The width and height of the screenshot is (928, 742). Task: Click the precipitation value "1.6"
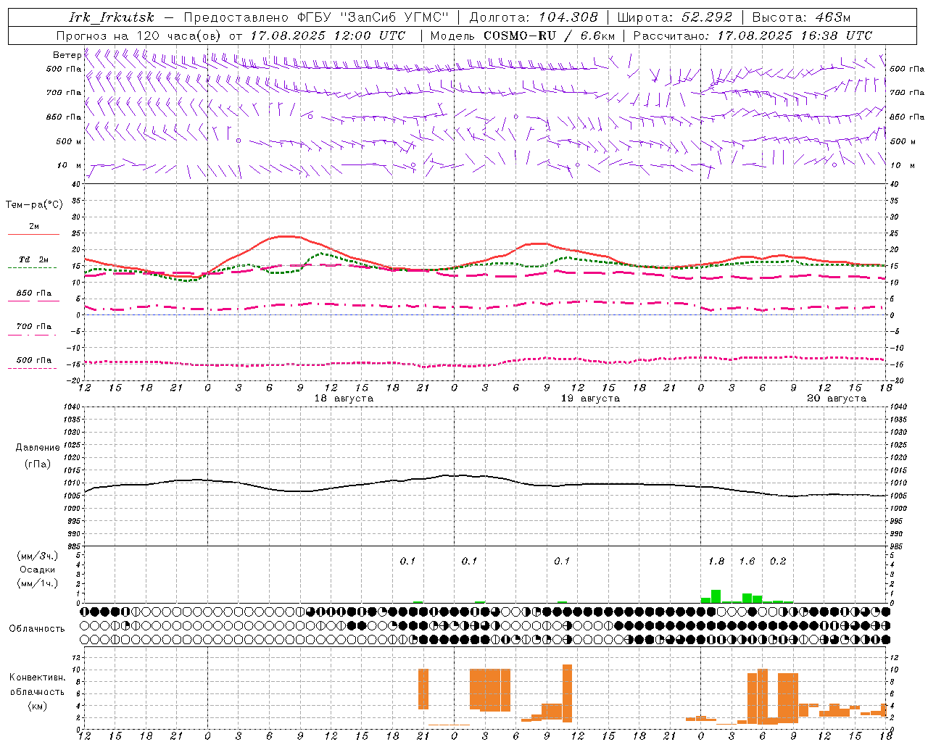tap(747, 561)
